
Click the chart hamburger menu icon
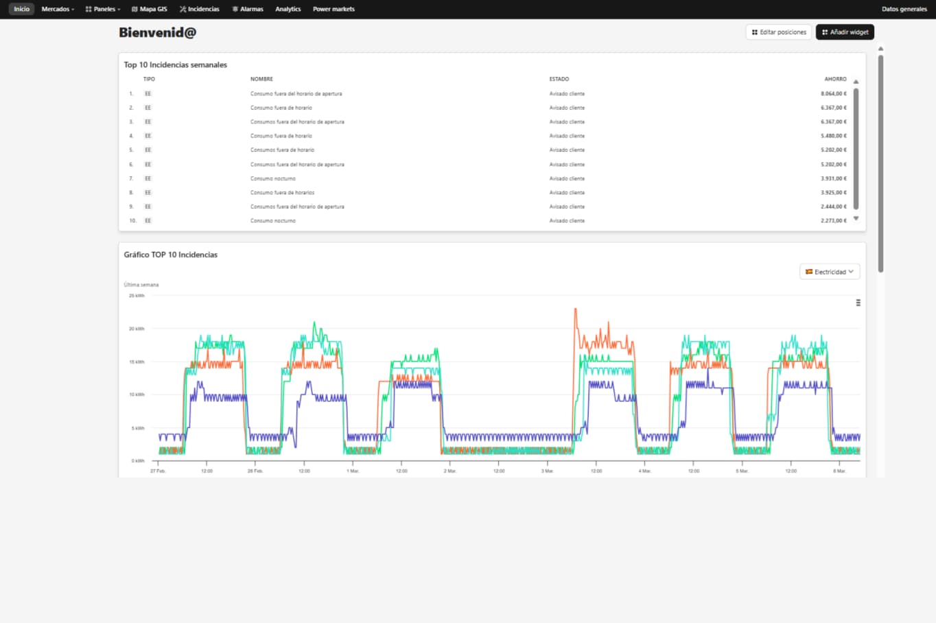pos(858,303)
